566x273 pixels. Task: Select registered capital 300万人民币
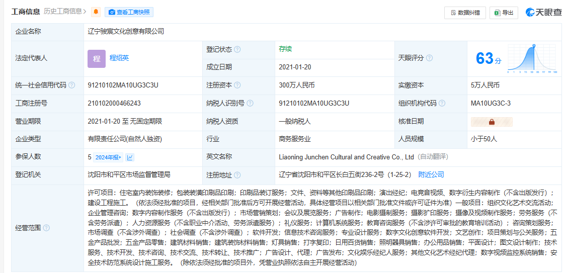coord(297,85)
